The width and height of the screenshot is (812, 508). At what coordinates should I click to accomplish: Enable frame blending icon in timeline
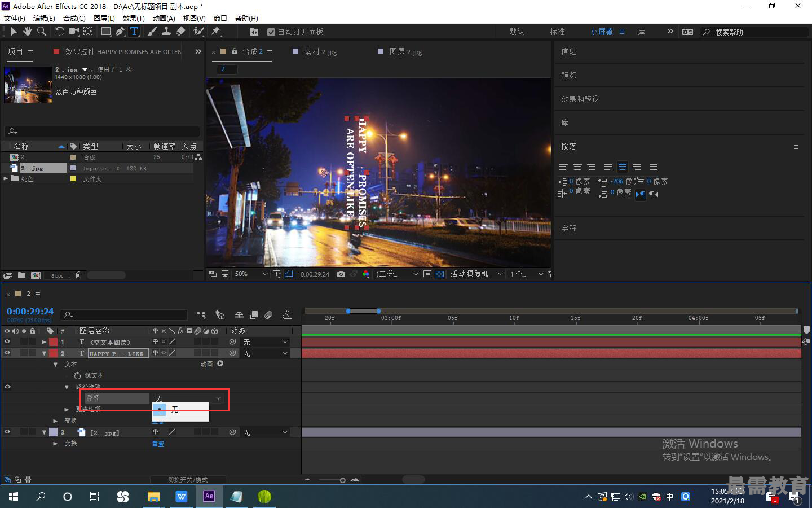point(254,315)
